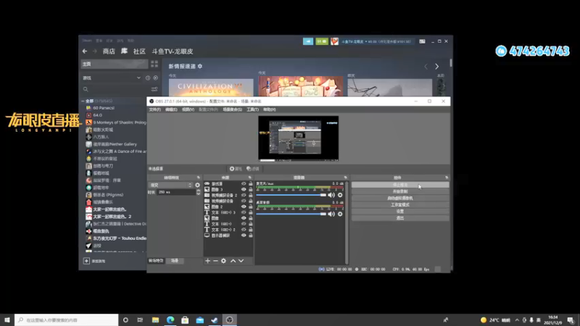This screenshot has width=580, height=326.
Task: Show next news with Steam right arrow
Action: pyautogui.click(x=437, y=67)
